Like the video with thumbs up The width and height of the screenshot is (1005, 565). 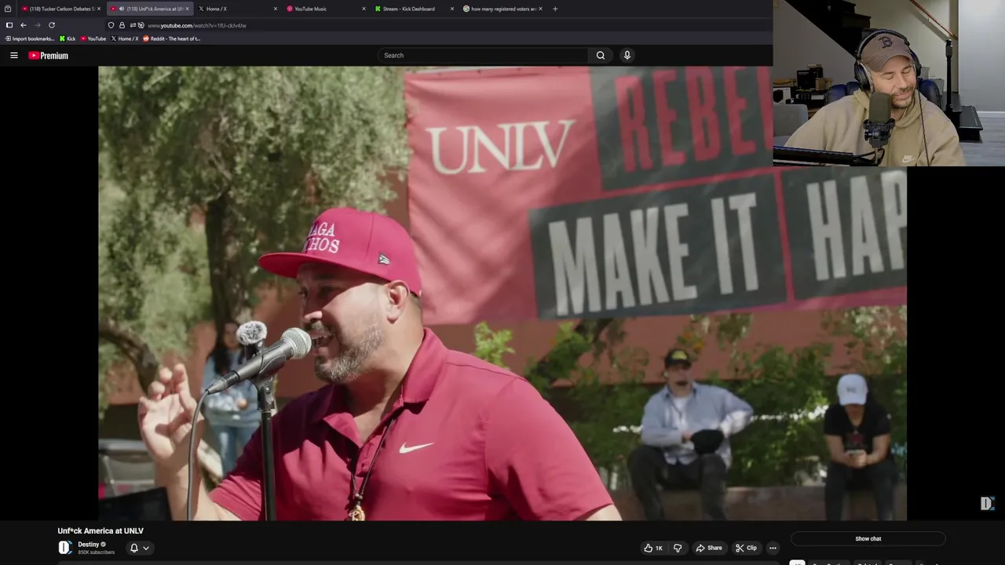tap(653, 548)
